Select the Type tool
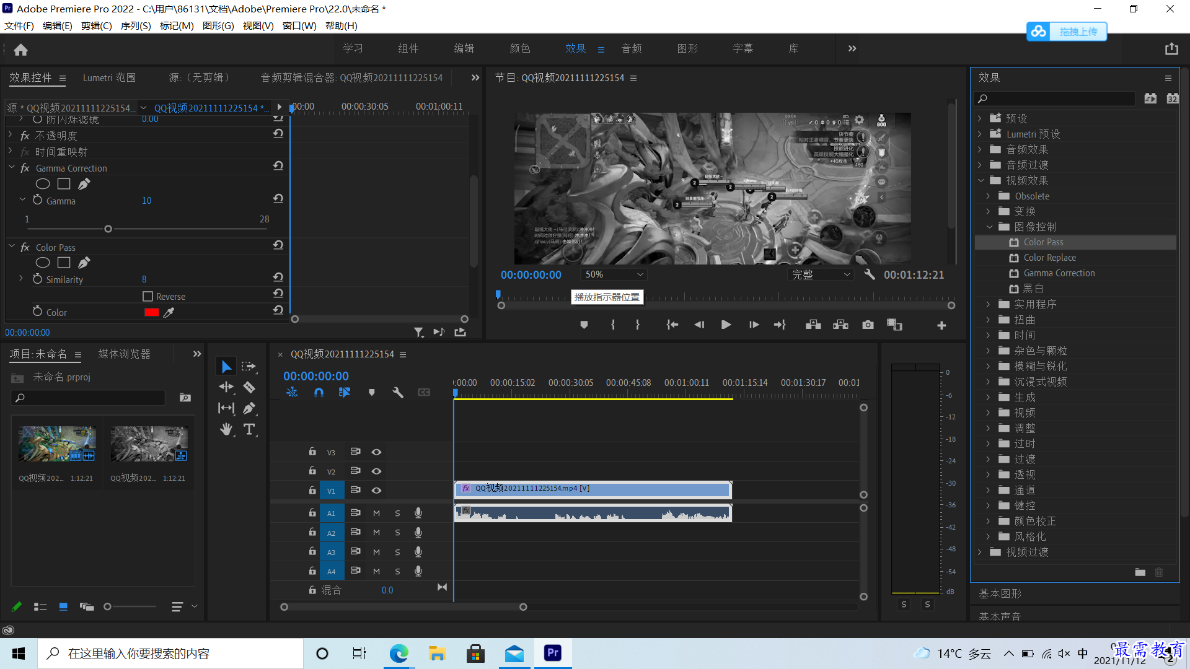The height and width of the screenshot is (669, 1190). 249,429
